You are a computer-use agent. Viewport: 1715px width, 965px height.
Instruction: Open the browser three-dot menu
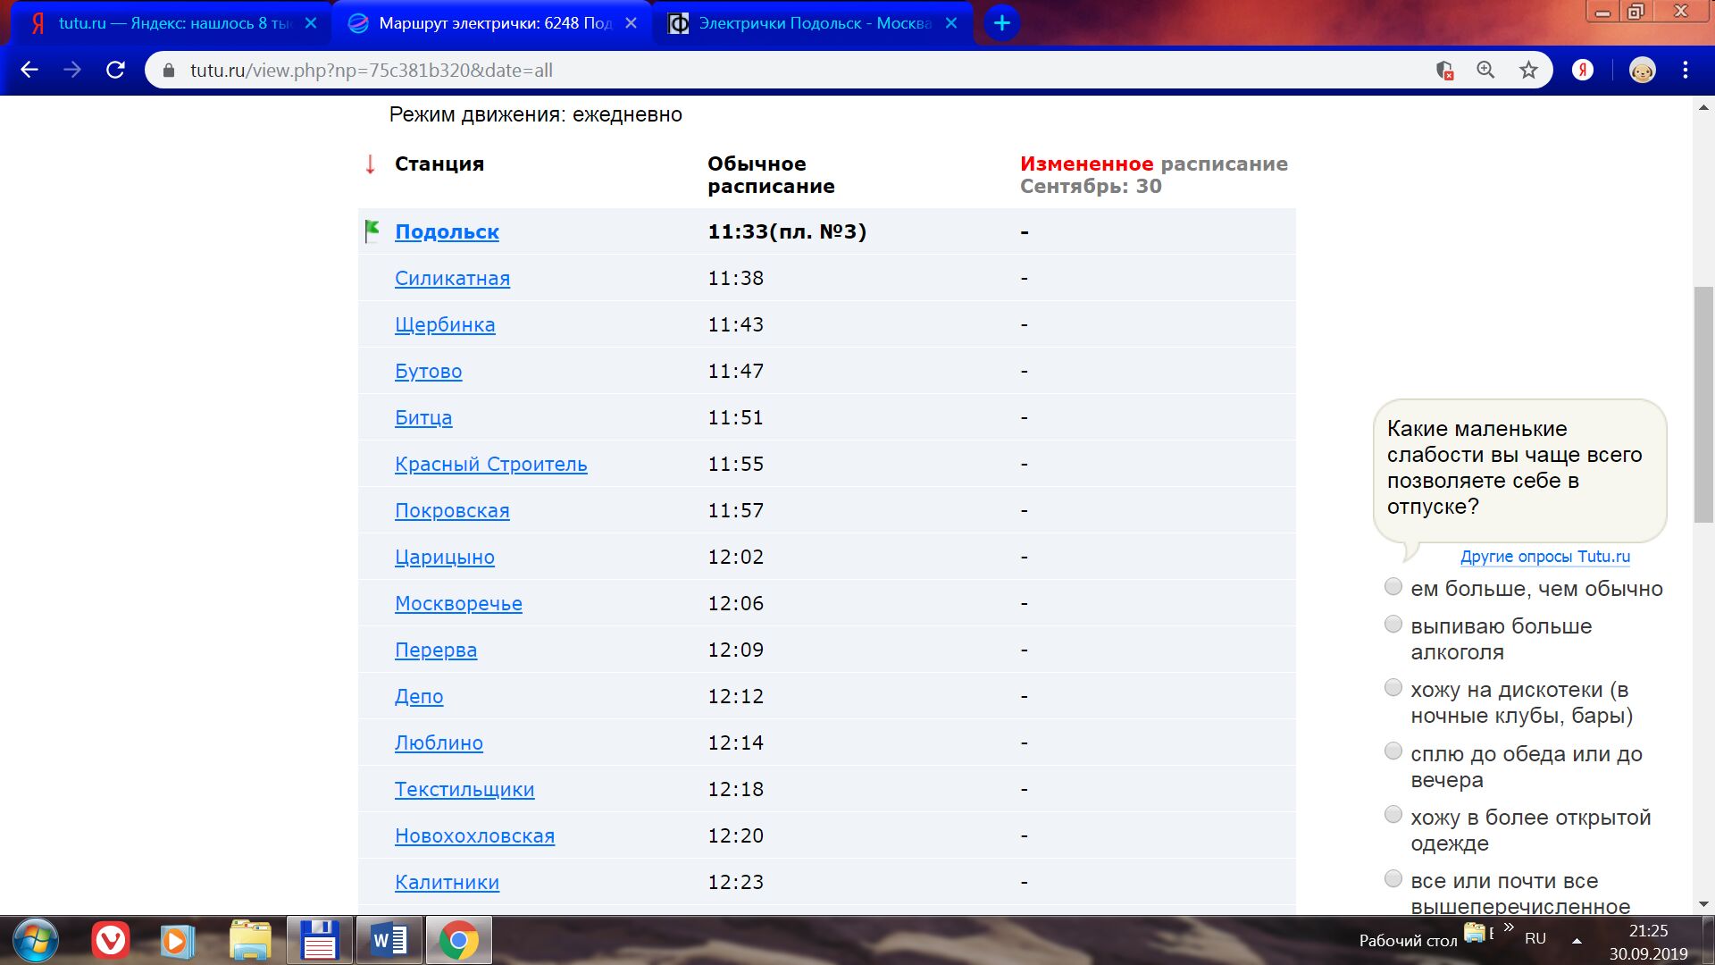coord(1685,70)
